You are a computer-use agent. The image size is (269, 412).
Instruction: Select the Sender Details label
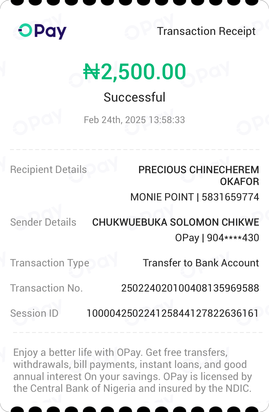(x=43, y=222)
